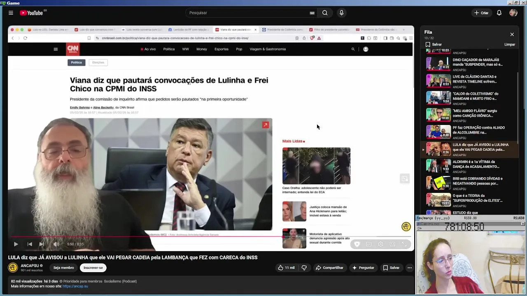The image size is (527, 296).
Task: Open the https://ancap.su link
Action: (75, 286)
